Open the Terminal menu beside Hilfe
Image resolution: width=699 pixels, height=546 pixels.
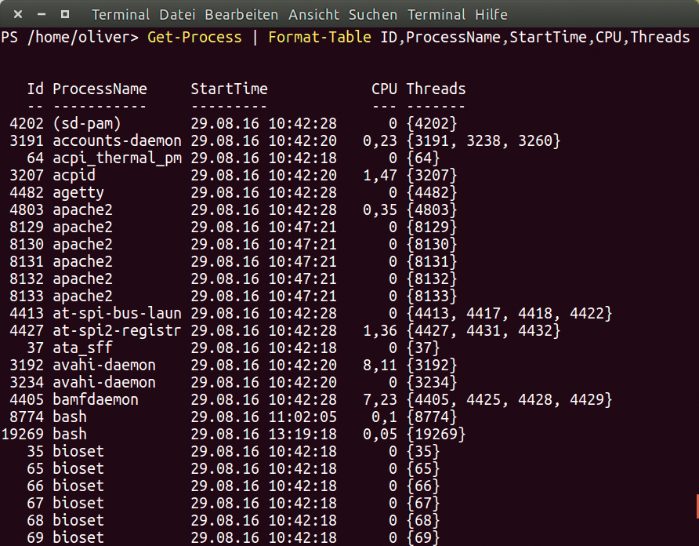coord(436,15)
